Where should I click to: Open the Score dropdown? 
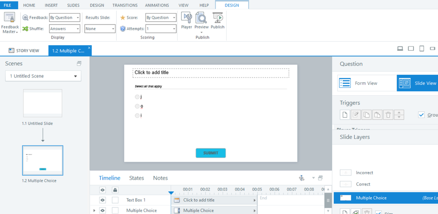[x=161, y=18]
